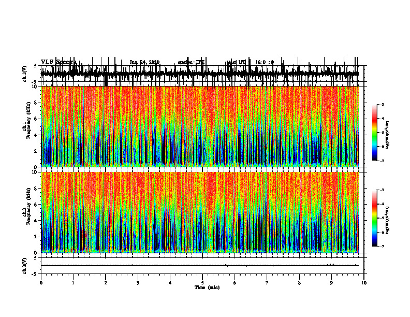Click the '6' kHz tick of ch.2 spectrogram
This screenshot has height=317, width=410.
point(36,205)
